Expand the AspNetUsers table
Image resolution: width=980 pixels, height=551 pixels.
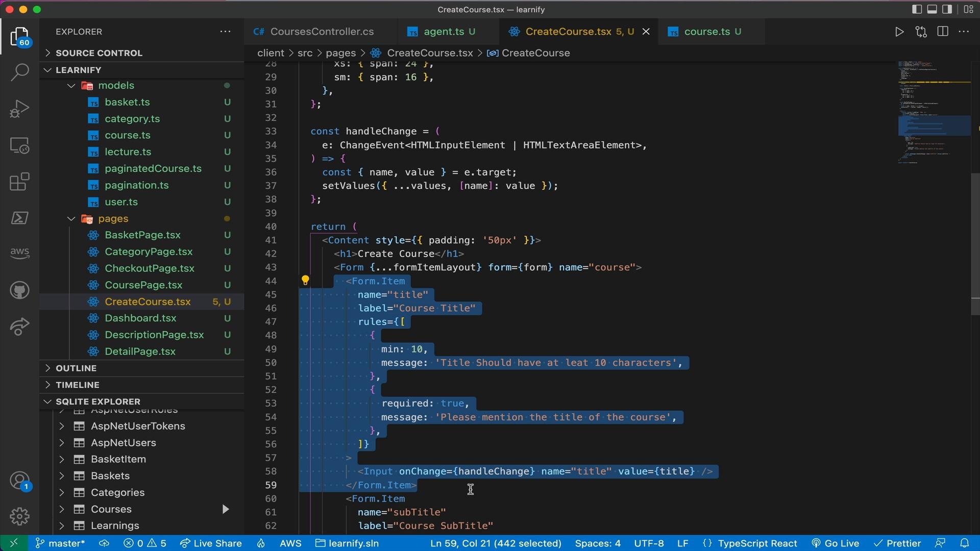tap(62, 443)
